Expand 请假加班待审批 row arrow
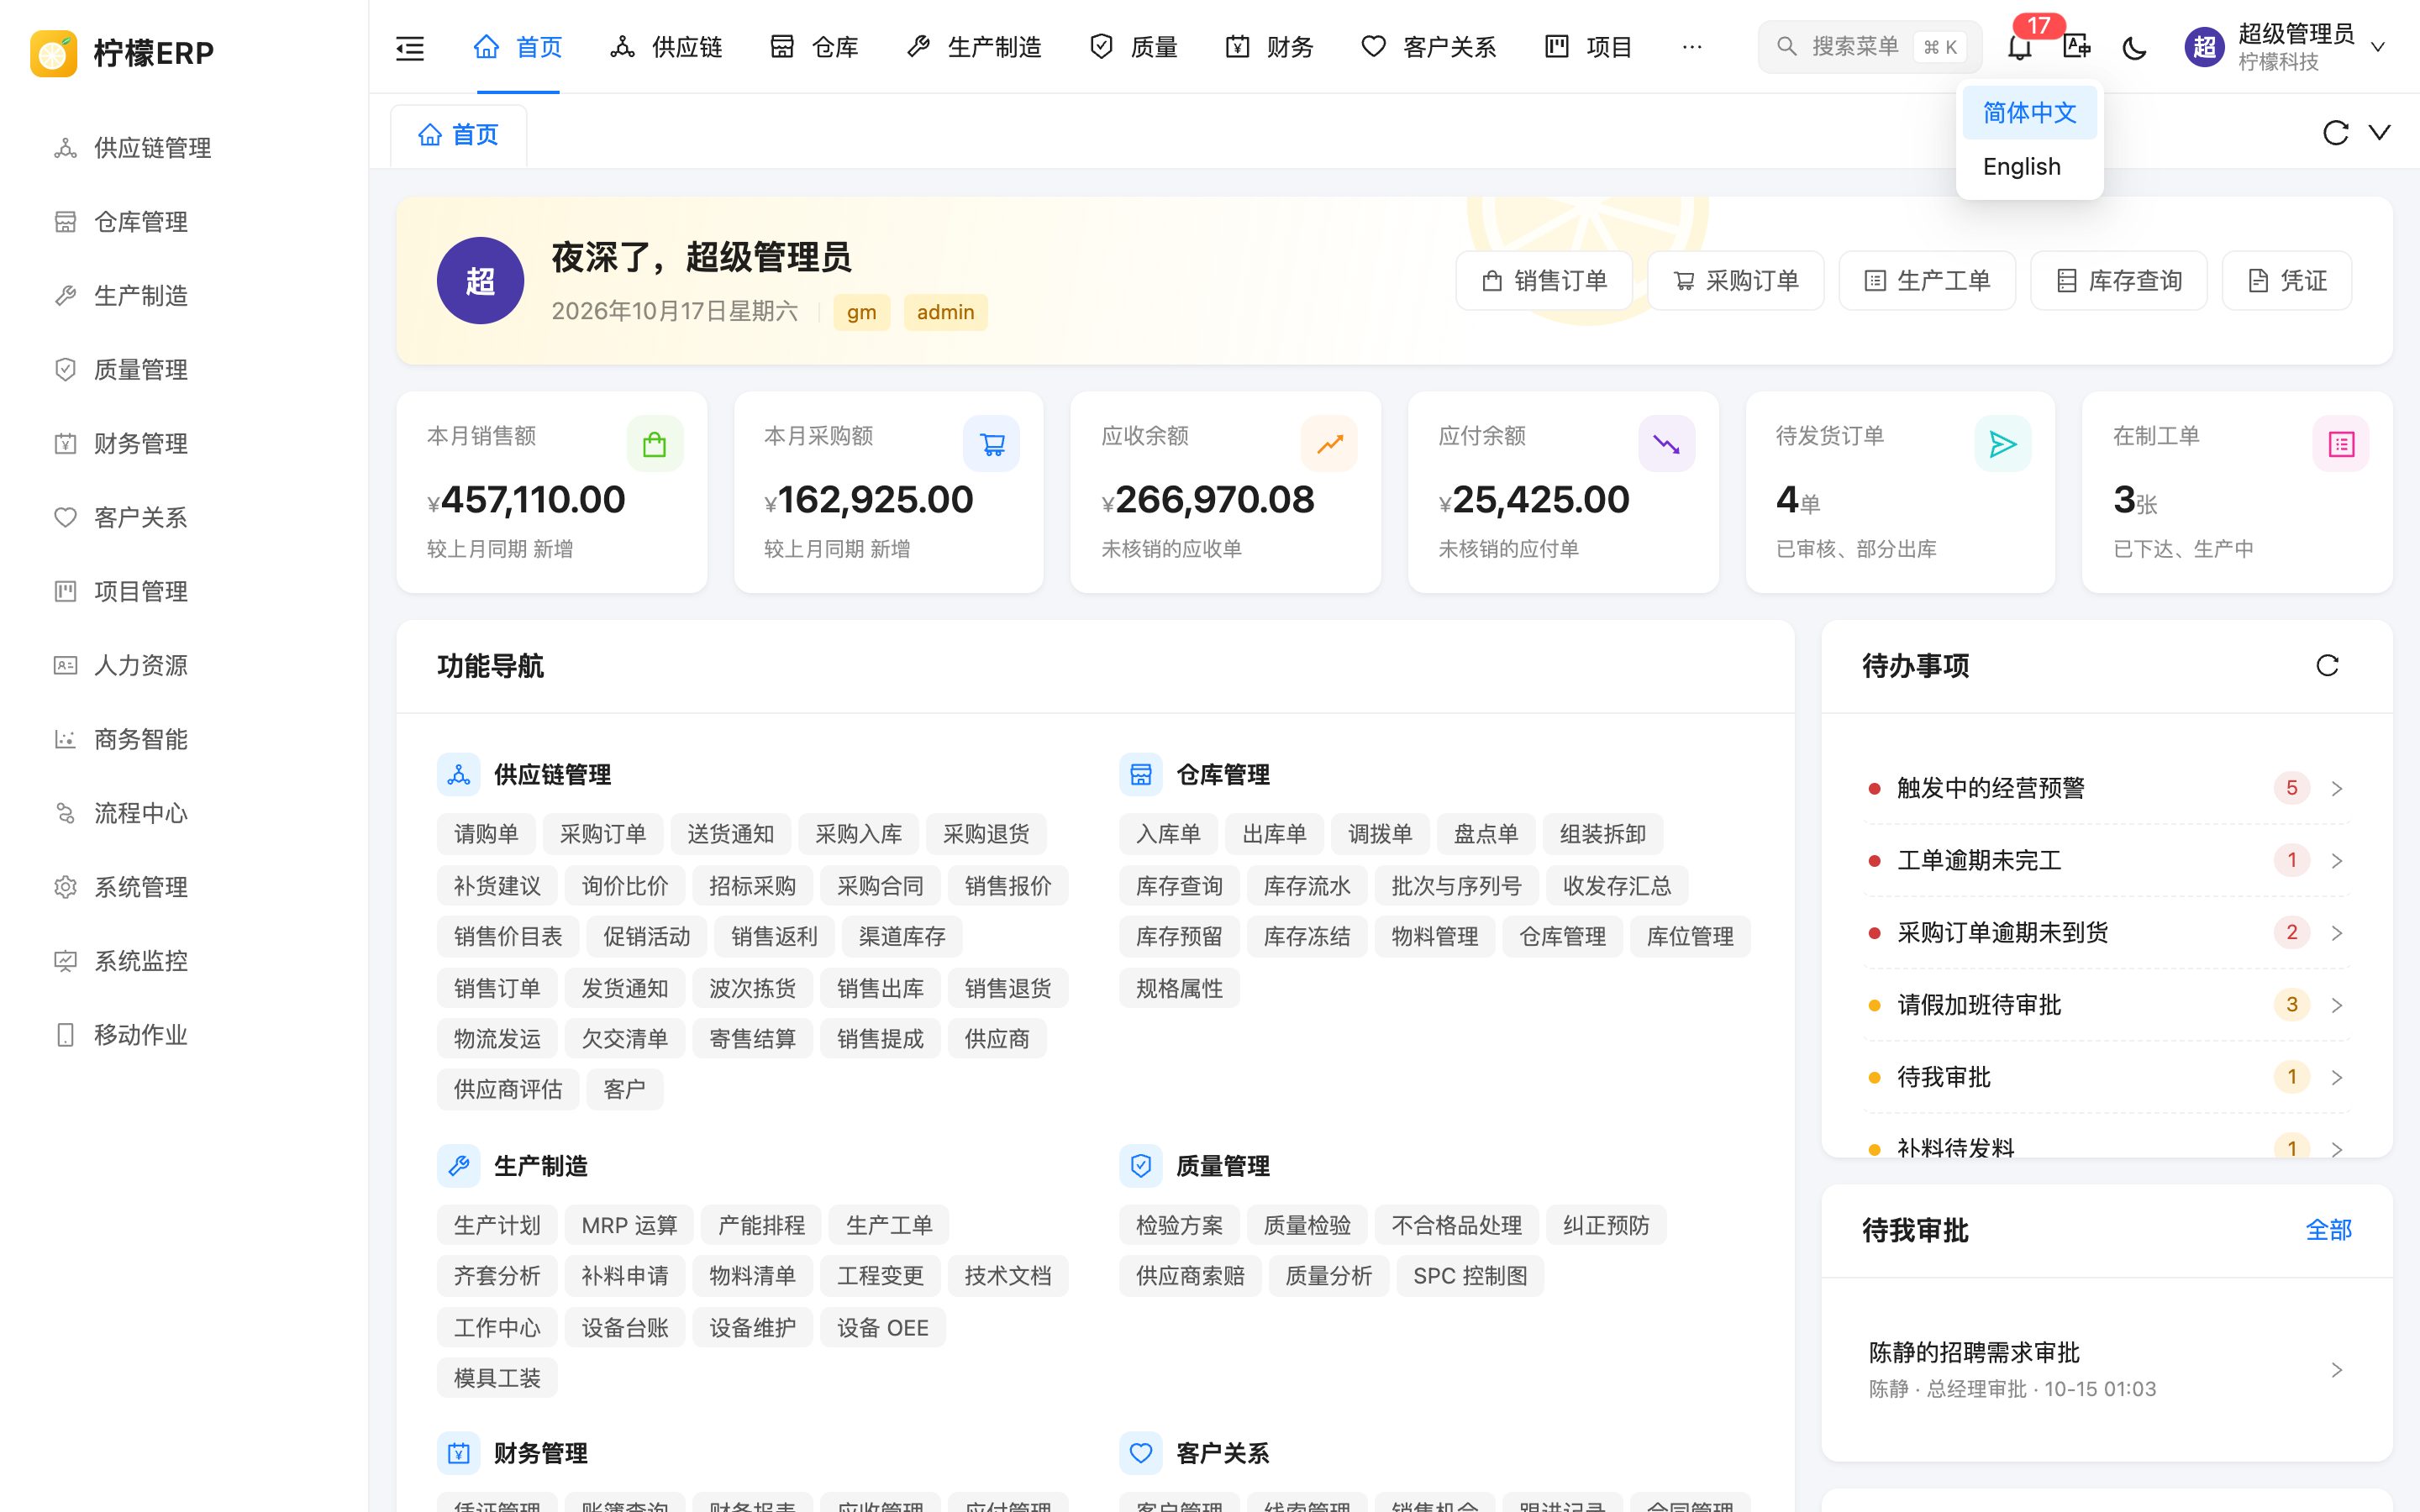Screen dimensions: 2420x1512 pyautogui.click(x=2337, y=1005)
